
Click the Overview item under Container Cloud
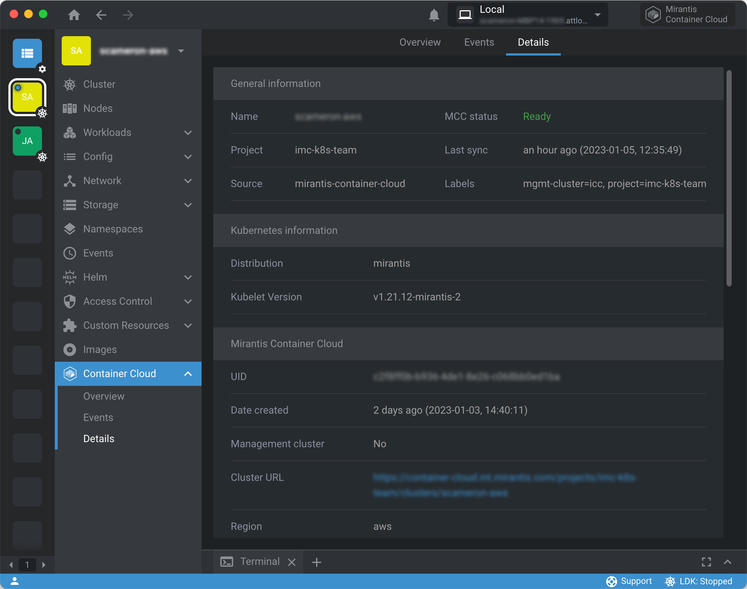[104, 396]
